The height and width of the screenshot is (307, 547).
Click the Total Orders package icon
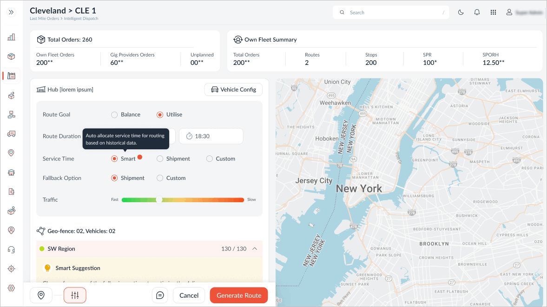(41, 39)
